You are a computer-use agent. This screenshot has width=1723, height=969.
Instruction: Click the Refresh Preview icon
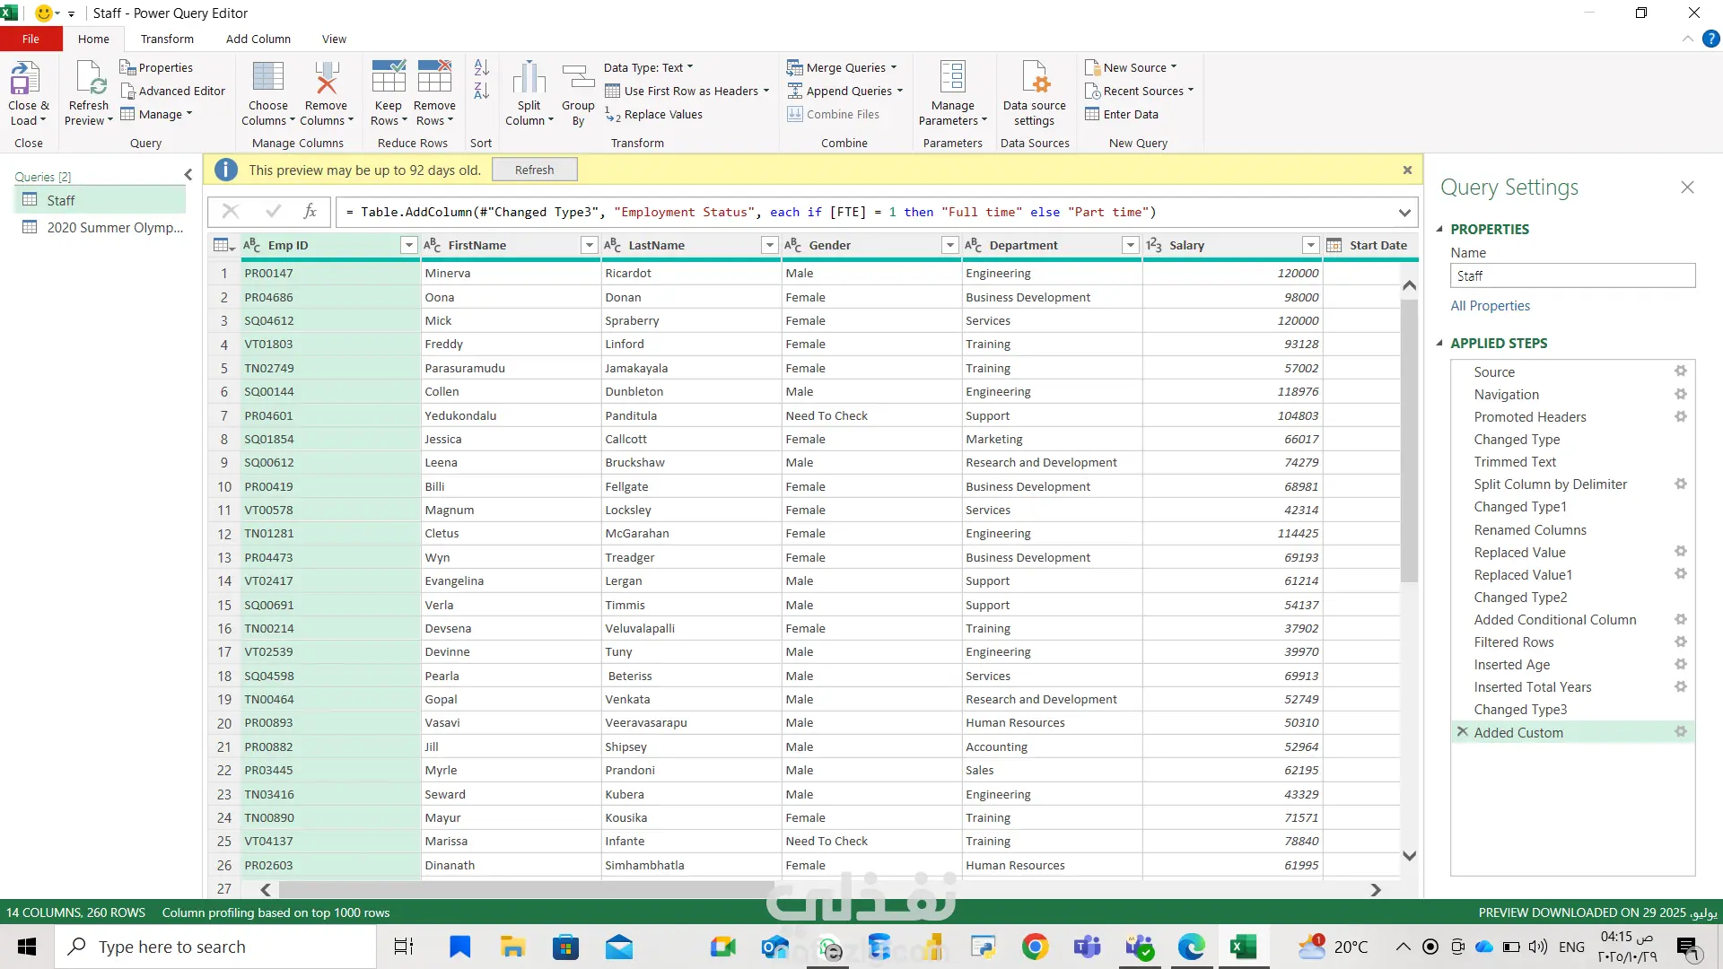click(89, 79)
